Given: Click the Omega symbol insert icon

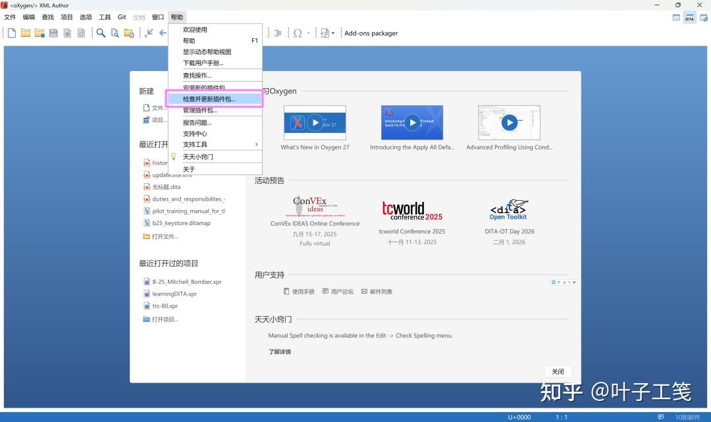Looking at the screenshot, I should pos(298,33).
